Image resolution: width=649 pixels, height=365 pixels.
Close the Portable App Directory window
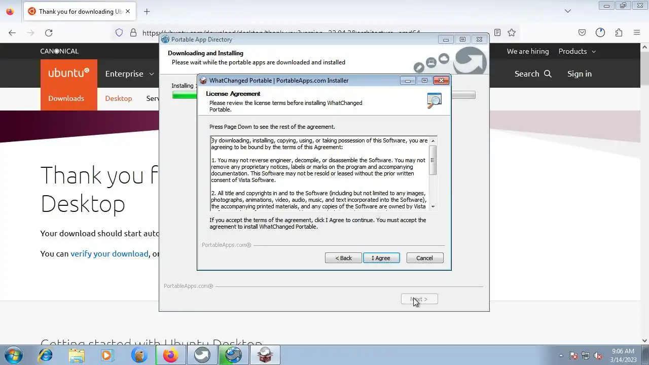(479, 40)
